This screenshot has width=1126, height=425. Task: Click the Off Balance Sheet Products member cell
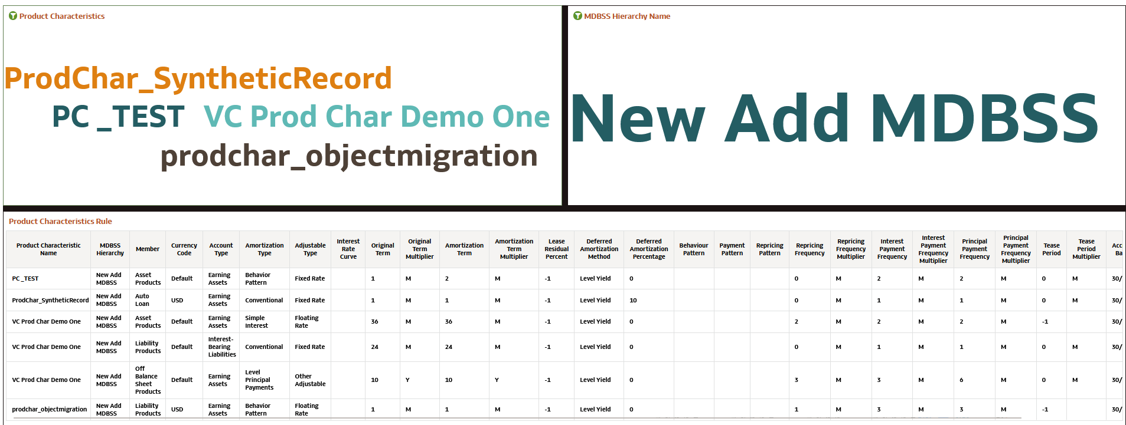click(148, 380)
